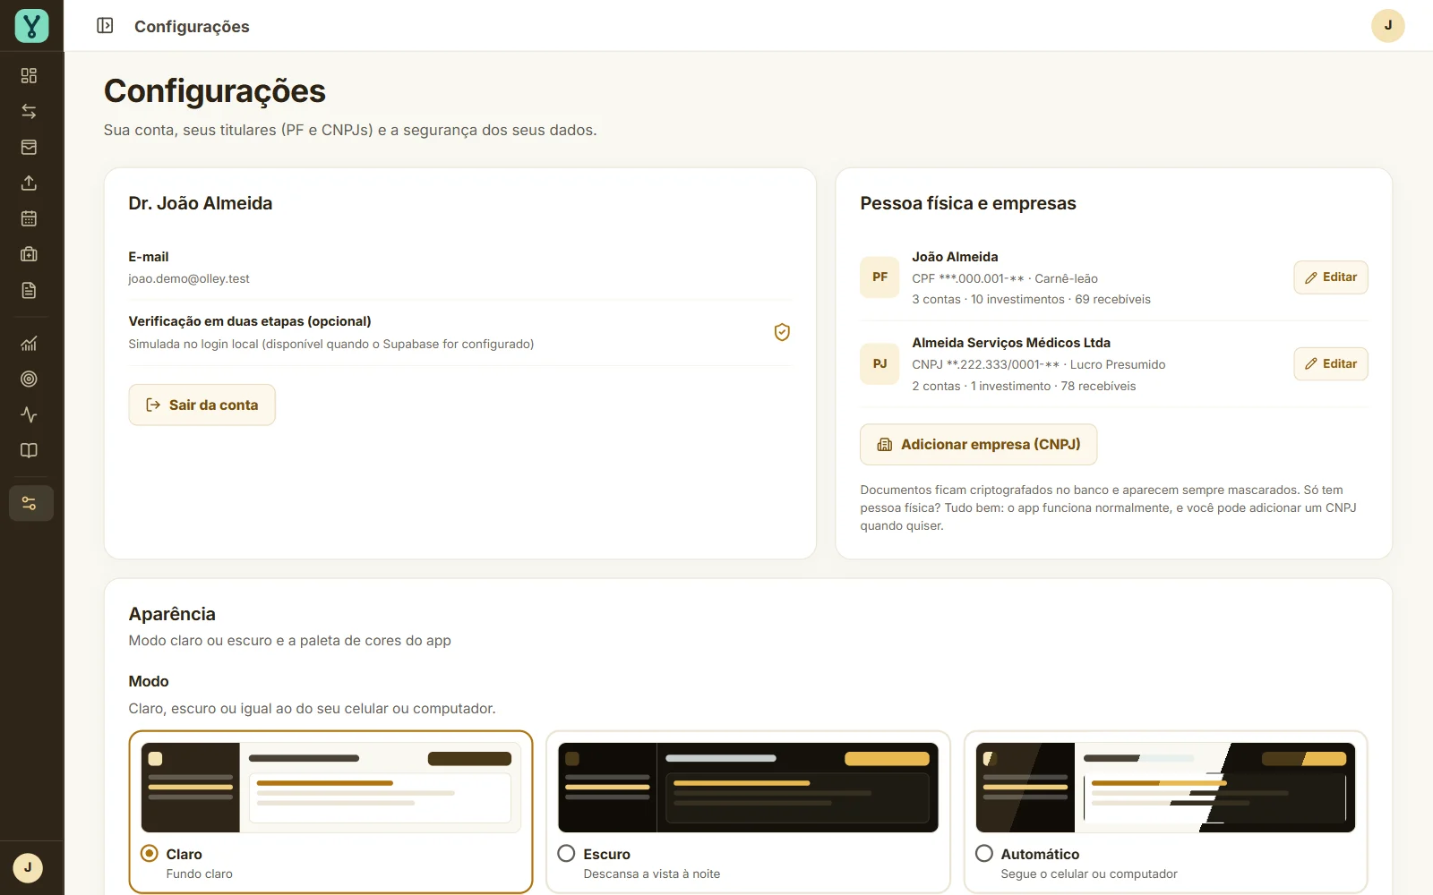Viewport: 1433px width, 895px height.
Task: Click the Configurações breadcrumb in top bar
Action: coord(192,27)
